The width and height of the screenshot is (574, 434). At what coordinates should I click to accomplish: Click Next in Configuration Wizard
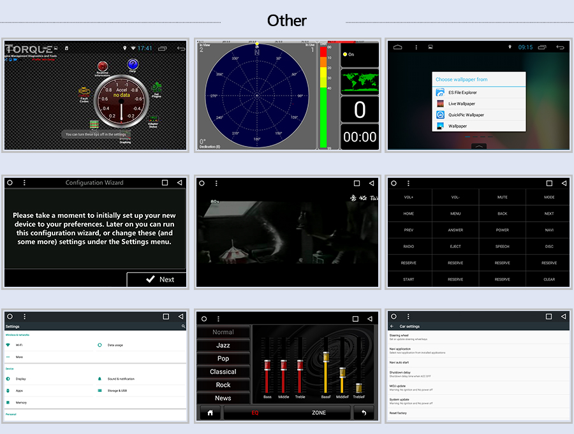point(157,279)
